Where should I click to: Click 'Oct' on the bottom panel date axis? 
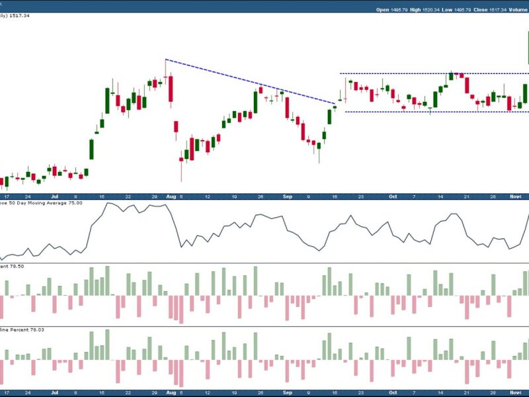[393, 392]
